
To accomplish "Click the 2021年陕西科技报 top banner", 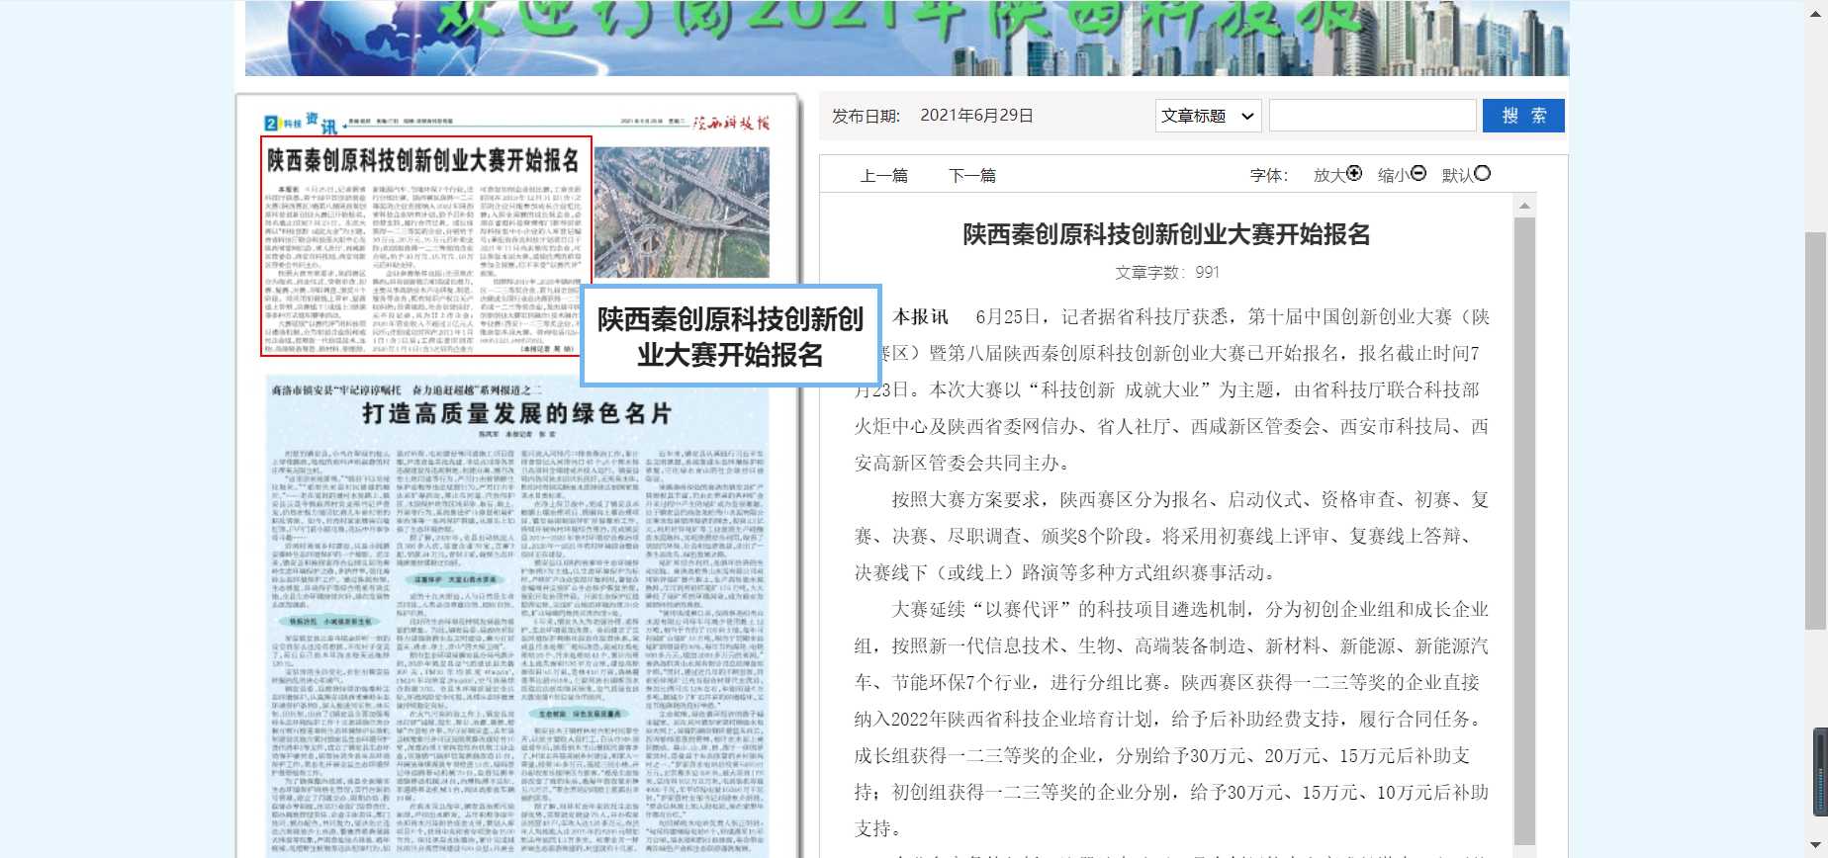I will pos(906,38).
